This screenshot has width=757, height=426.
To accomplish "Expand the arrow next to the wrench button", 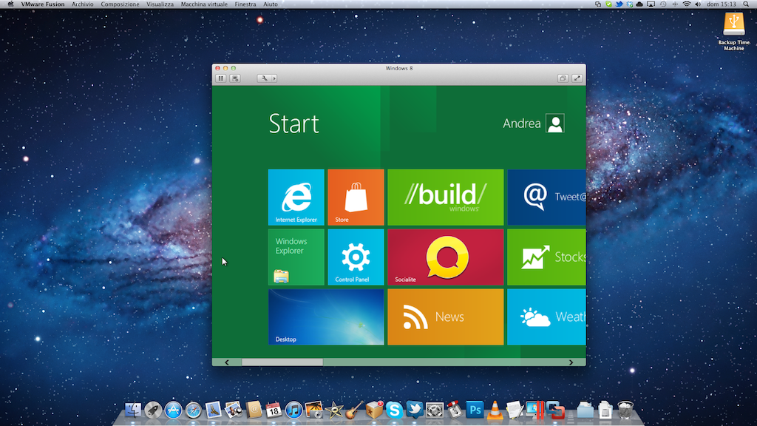I will click(x=274, y=78).
